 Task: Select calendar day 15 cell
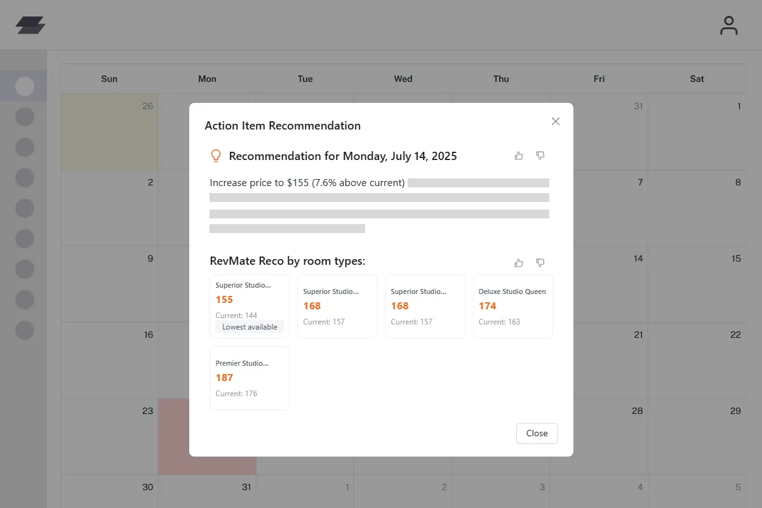click(x=697, y=284)
